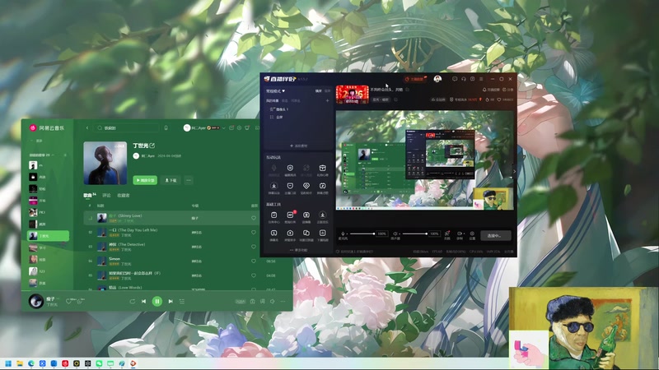Image resolution: width=659 pixels, height=370 pixels.
Task: Click the Add Material button in streaming app
Action: click(298, 146)
